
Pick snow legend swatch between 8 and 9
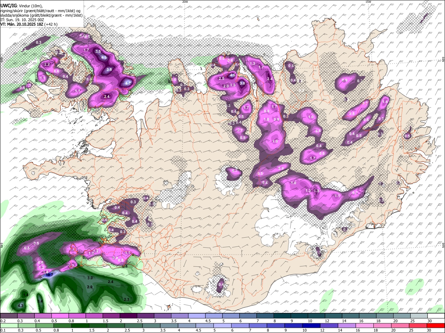coord(282,316)
